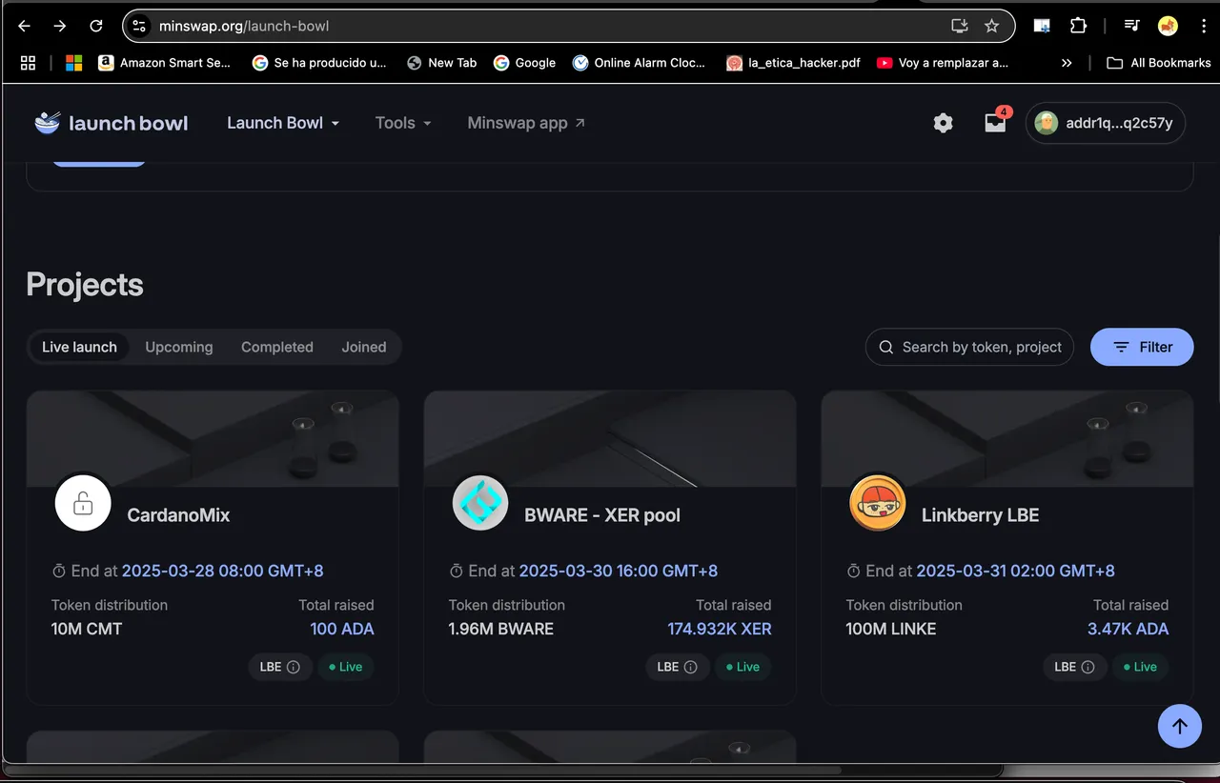Bookmark this page with the star icon
The height and width of the screenshot is (783, 1220).
tap(991, 26)
